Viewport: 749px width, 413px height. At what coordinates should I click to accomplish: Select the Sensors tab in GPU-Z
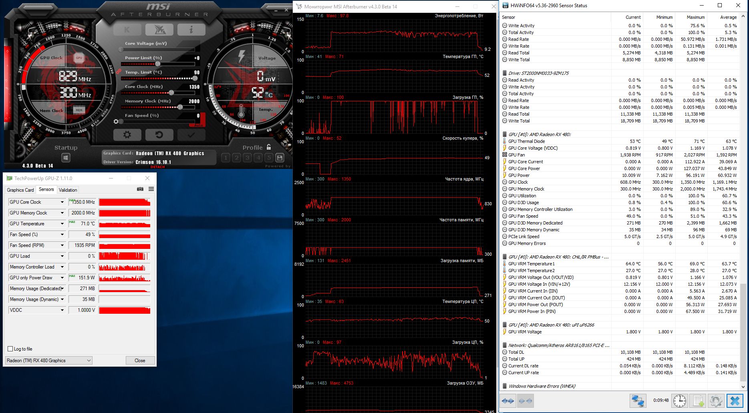pos(46,189)
